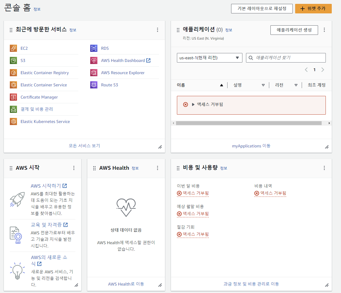Grab the 애플리케이션 widget drag handle
This screenshot has height=293, width=341.
coord(178,30)
